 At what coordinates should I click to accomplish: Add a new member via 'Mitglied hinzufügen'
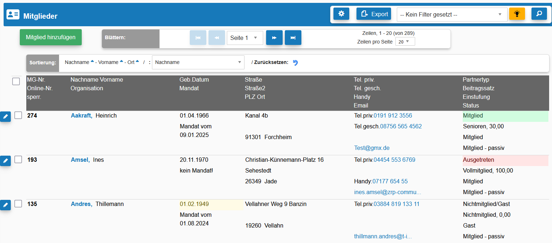51,37
